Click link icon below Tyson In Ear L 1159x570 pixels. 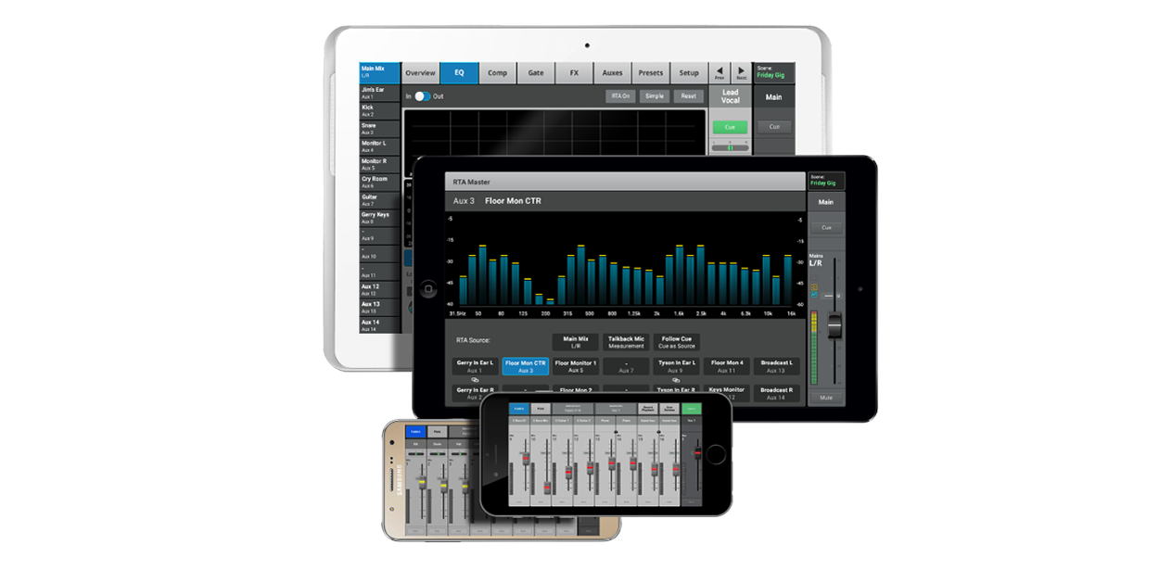click(676, 380)
